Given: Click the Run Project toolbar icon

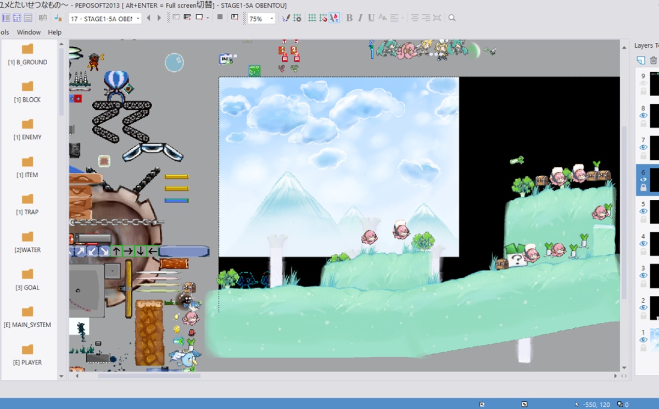Looking at the screenshot, I should coord(176,18).
